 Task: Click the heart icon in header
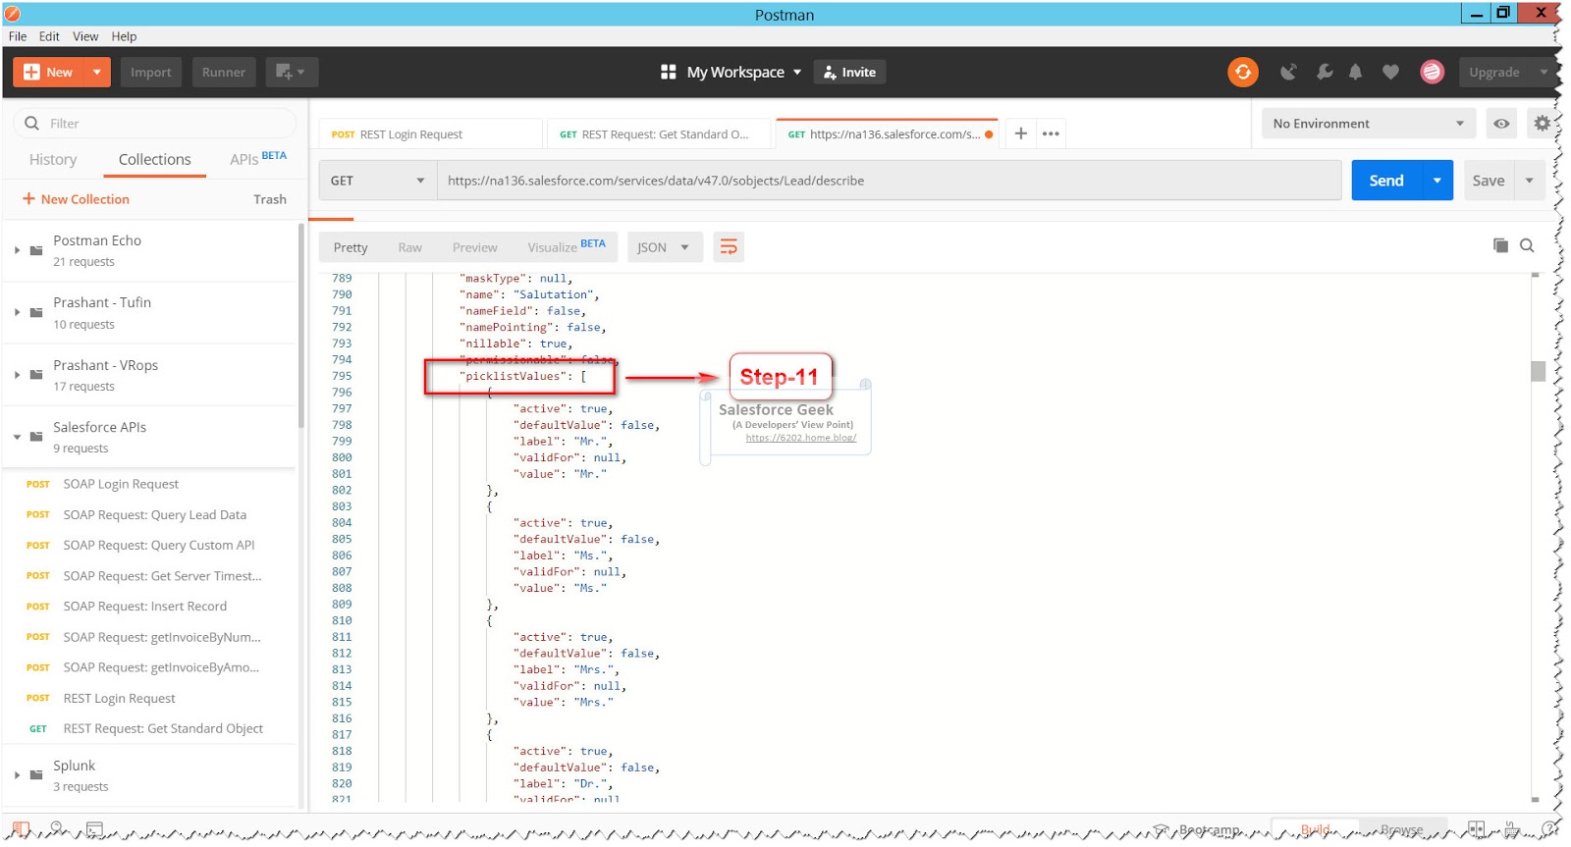tap(1390, 72)
